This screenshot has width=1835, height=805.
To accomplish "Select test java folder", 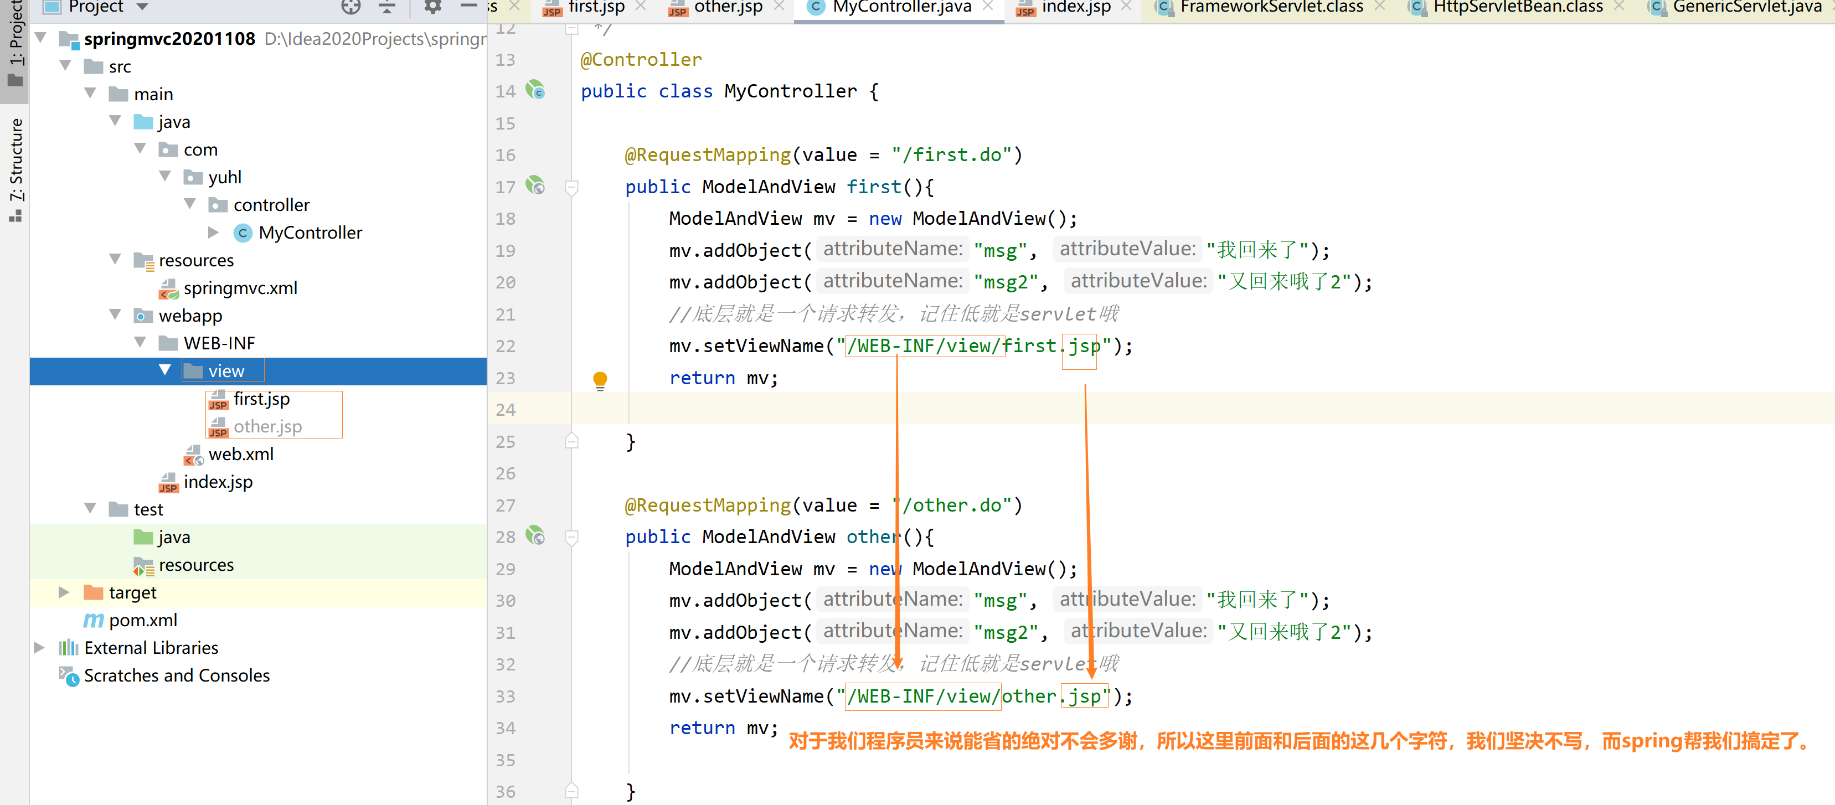I will pos(174,536).
